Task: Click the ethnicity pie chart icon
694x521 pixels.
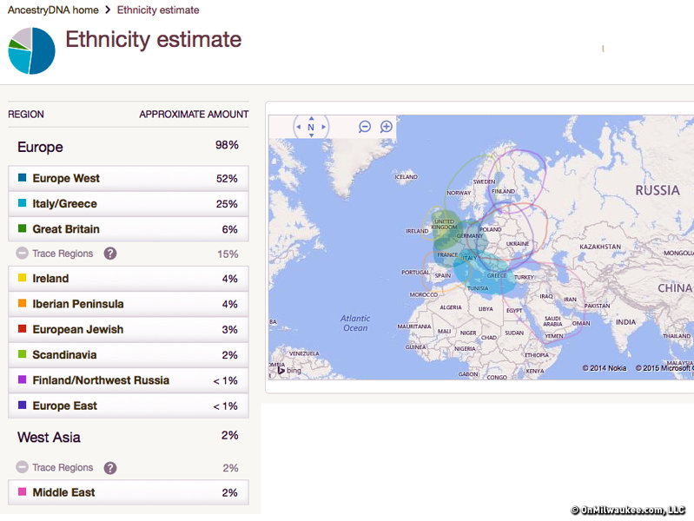Action: pos(31,50)
